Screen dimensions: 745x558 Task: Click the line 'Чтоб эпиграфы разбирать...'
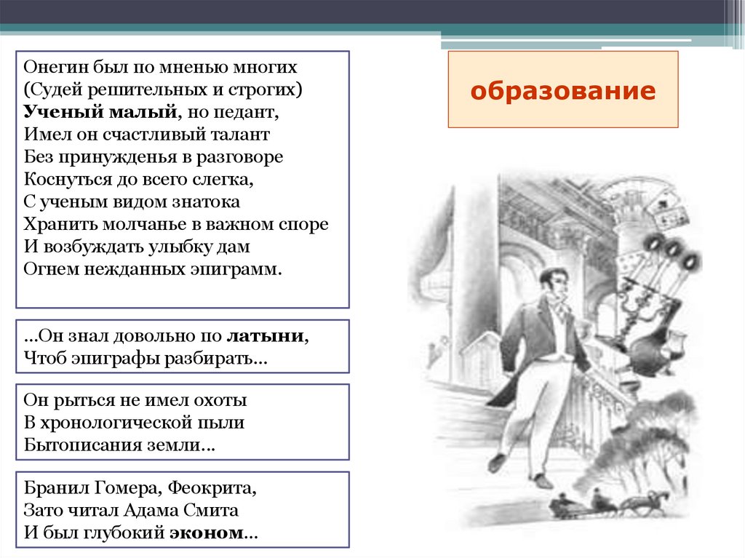[x=146, y=359]
